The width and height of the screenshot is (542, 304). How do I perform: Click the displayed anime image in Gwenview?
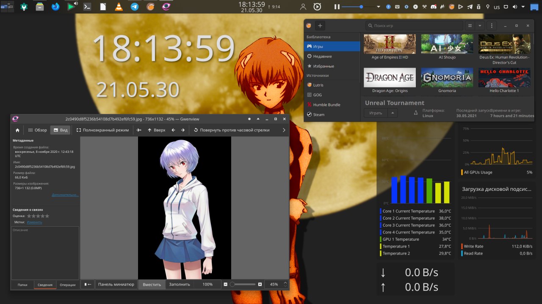185,208
